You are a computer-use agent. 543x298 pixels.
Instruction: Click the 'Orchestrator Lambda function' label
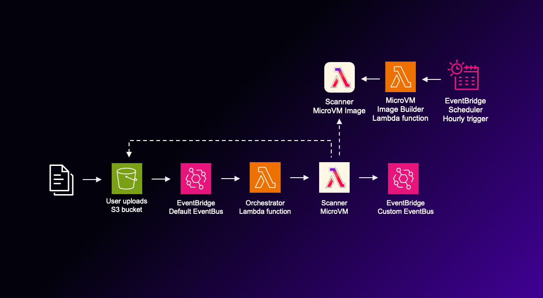tap(265, 207)
